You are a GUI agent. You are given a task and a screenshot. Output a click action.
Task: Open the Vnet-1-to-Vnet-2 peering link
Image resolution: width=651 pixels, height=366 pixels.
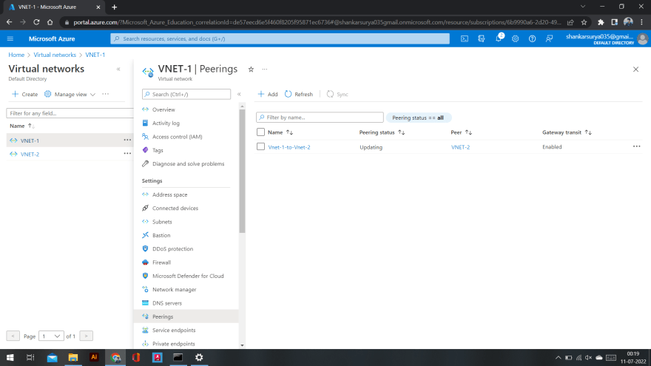click(x=289, y=147)
